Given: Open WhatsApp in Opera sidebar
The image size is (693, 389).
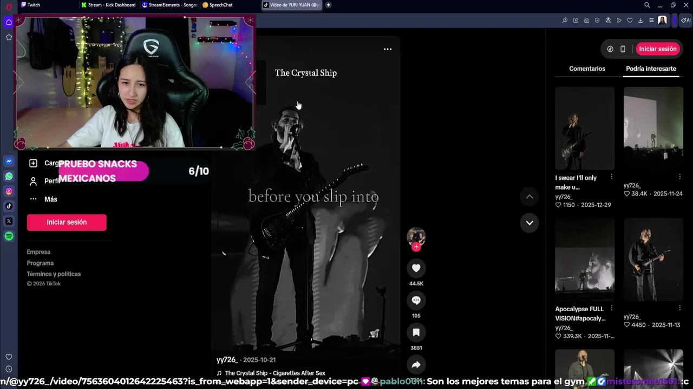Looking at the screenshot, I should tap(9, 176).
